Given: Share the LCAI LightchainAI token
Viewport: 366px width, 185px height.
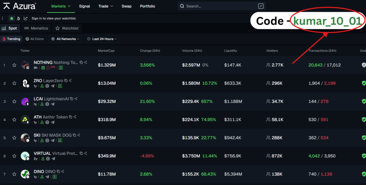Looking at the screenshot, I should [76, 99].
